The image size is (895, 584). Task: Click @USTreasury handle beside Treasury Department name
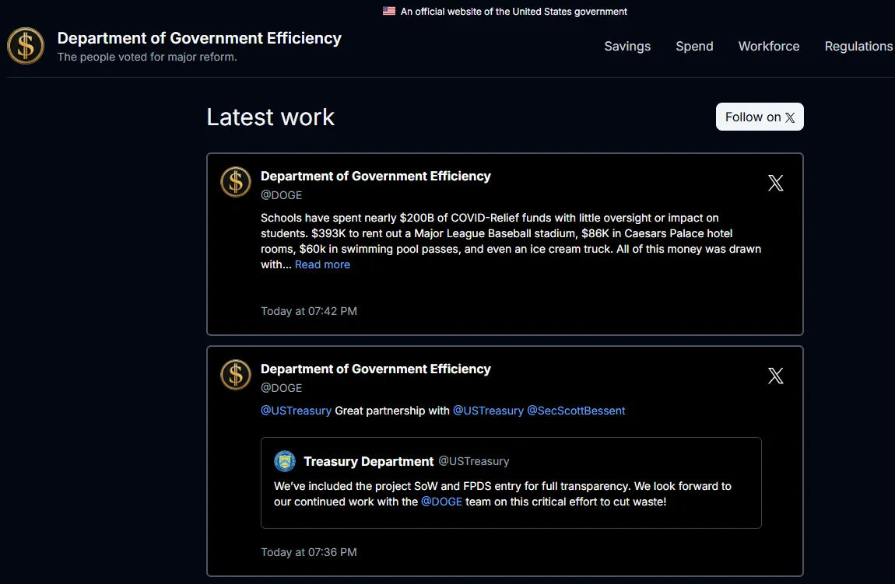point(474,461)
